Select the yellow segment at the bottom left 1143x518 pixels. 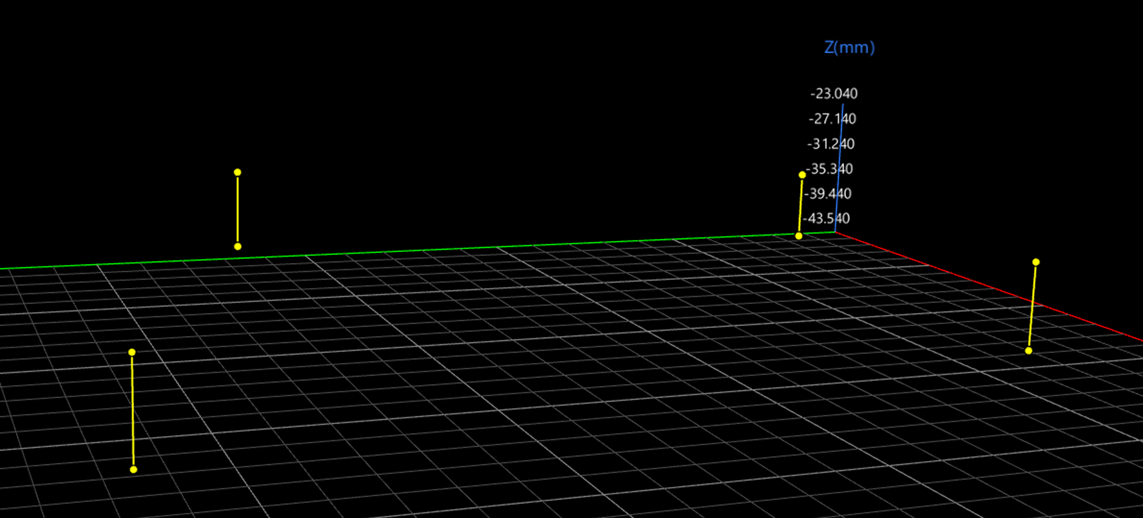click(x=132, y=408)
